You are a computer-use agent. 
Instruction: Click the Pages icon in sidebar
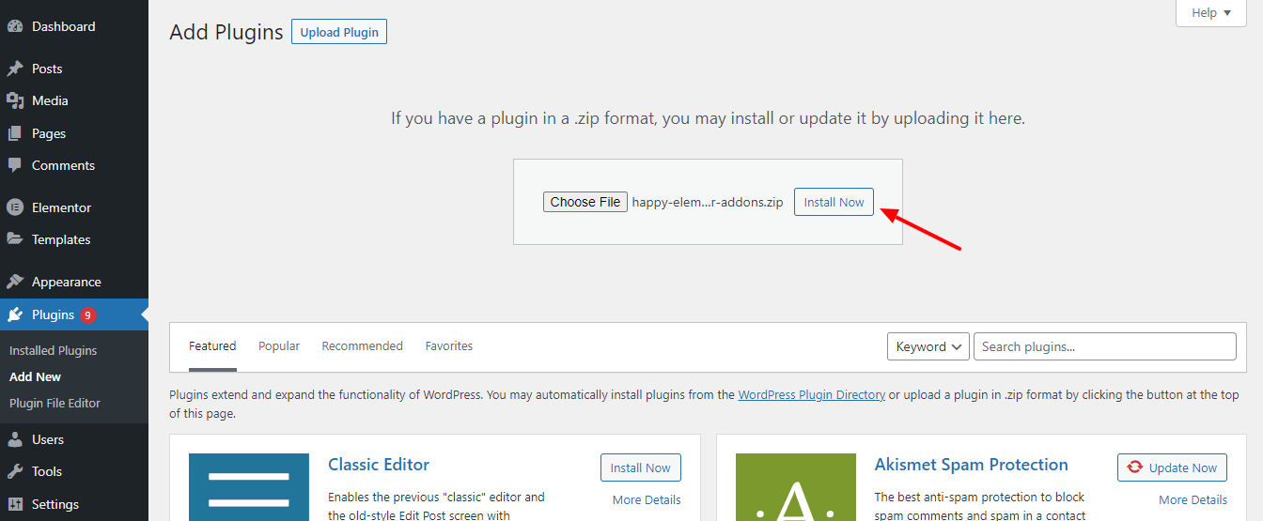click(x=15, y=133)
